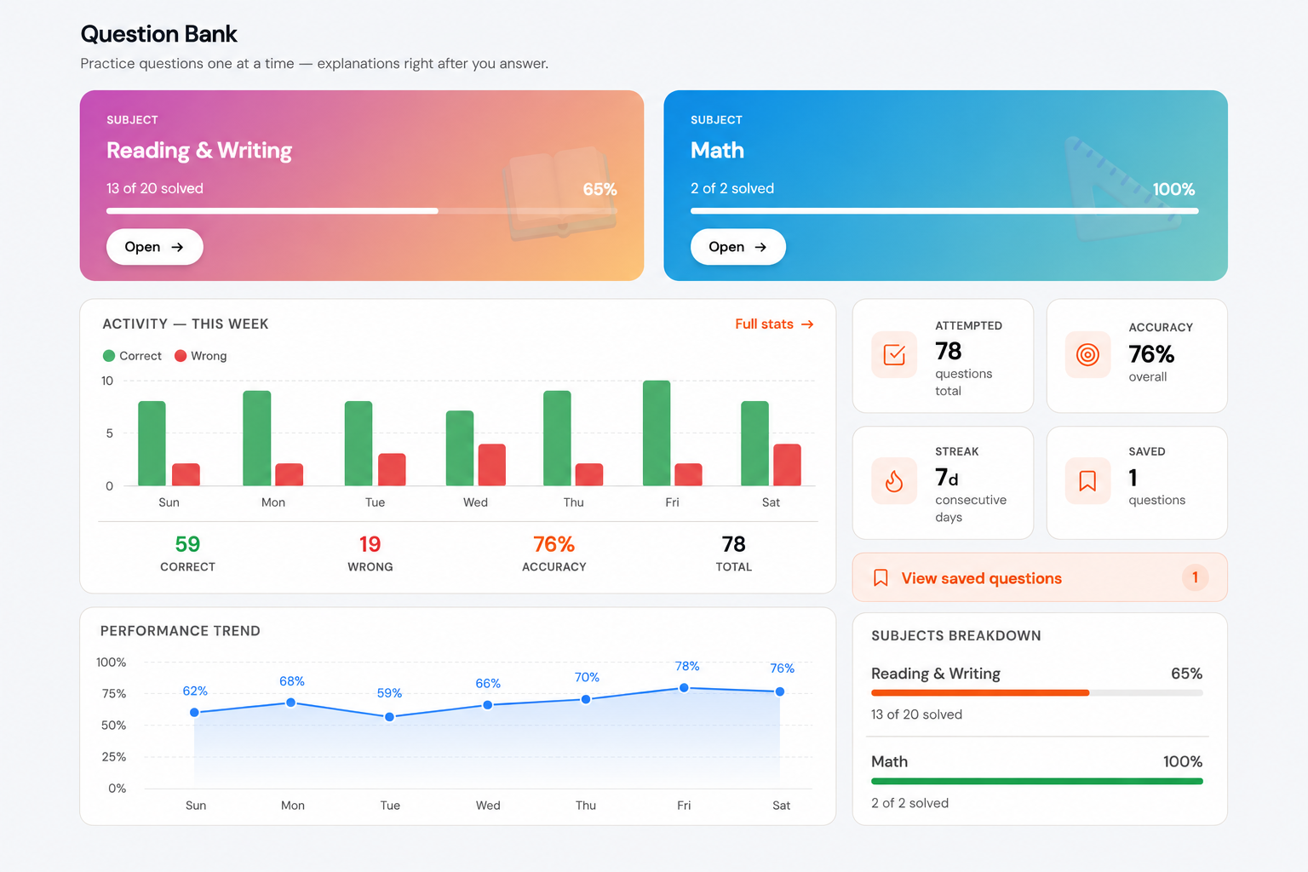Click the "76%" overall accuracy value

tap(1151, 353)
